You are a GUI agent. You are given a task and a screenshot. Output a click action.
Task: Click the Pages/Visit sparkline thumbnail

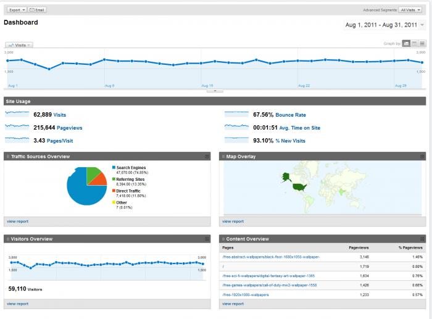pos(17,139)
